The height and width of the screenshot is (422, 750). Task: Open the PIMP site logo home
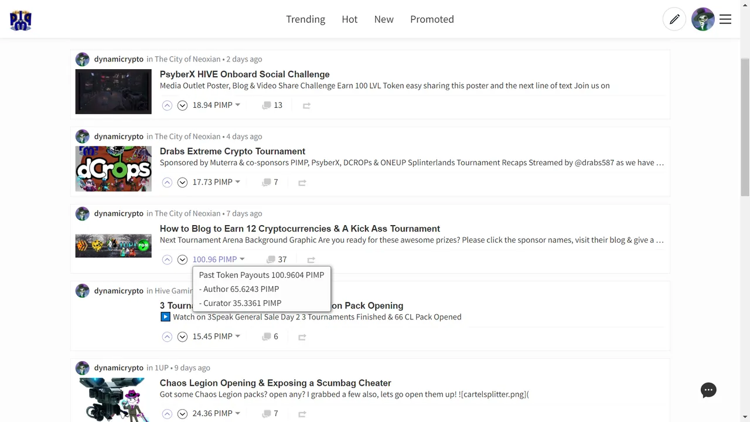coord(21,19)
